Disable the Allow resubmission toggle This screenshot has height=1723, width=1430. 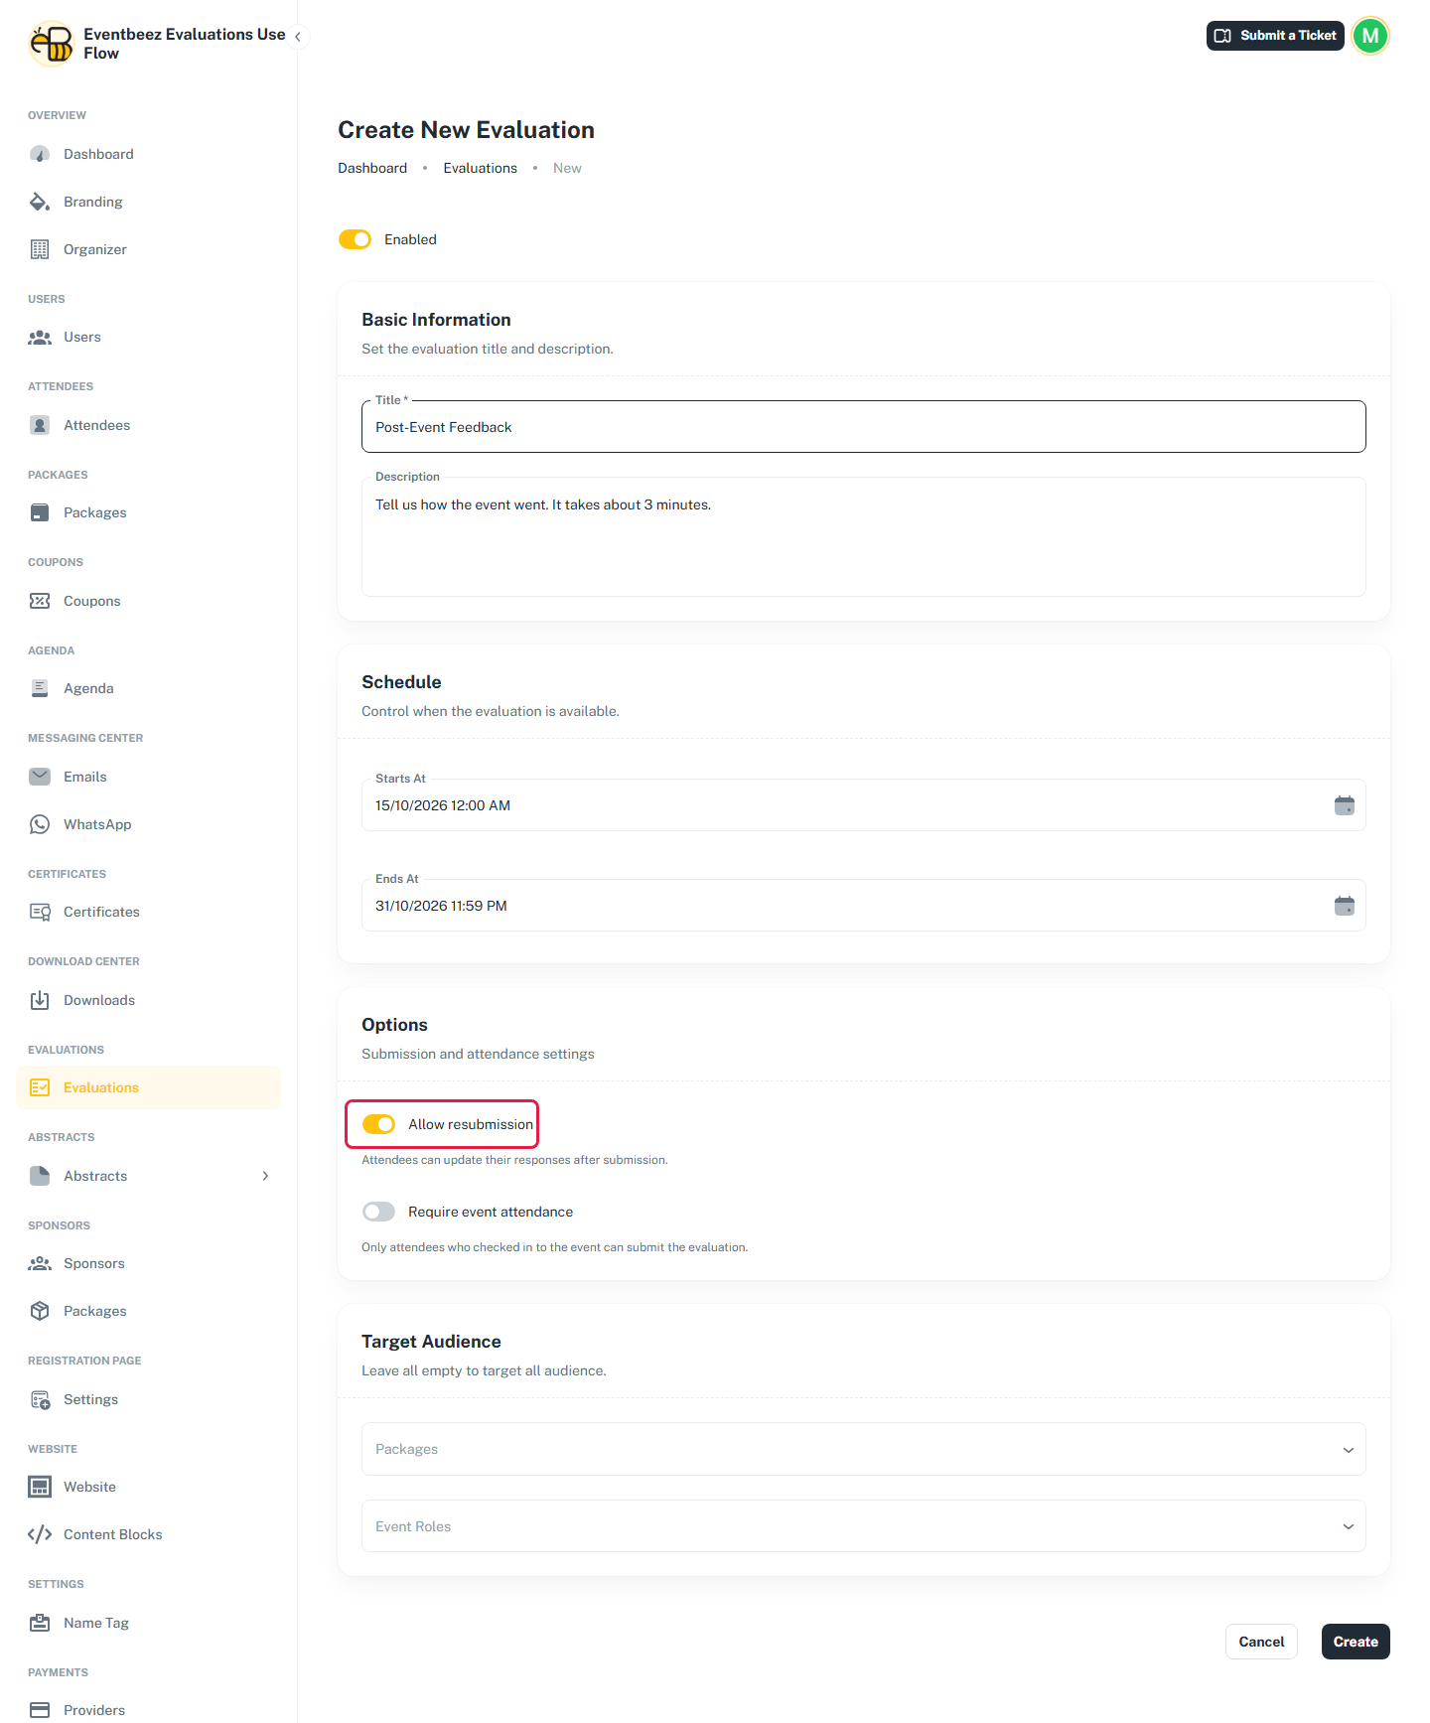(x=378, y=1124)
